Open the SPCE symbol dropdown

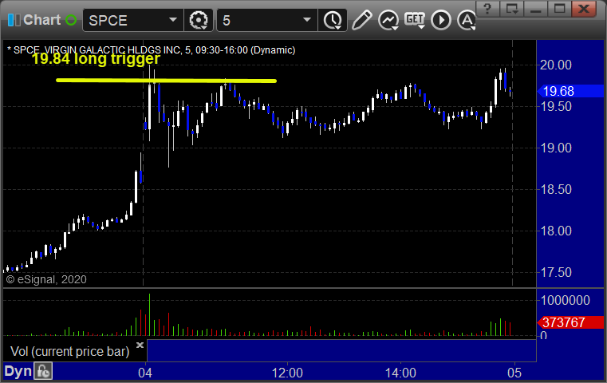click(173, 20)
